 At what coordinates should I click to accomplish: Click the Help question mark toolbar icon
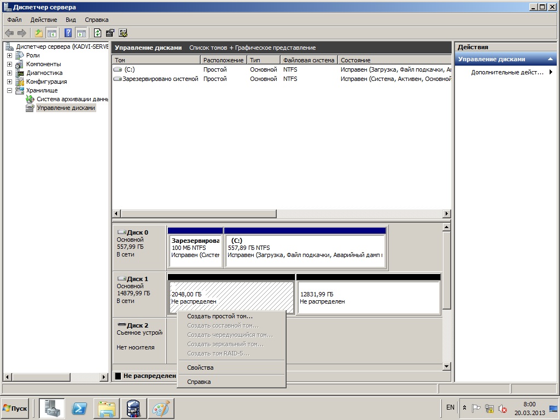click(68, 33)
